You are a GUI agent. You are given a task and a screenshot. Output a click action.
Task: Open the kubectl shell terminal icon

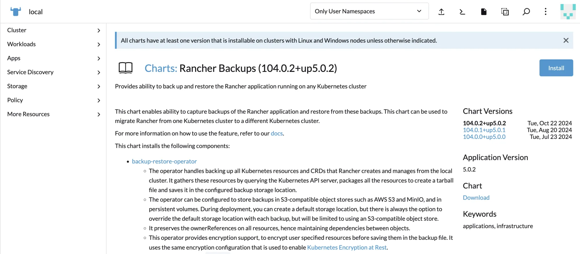[x=462, y=12]
